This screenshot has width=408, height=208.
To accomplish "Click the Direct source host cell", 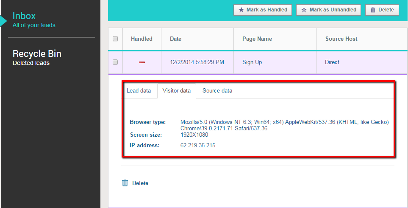I will [332, 62].
